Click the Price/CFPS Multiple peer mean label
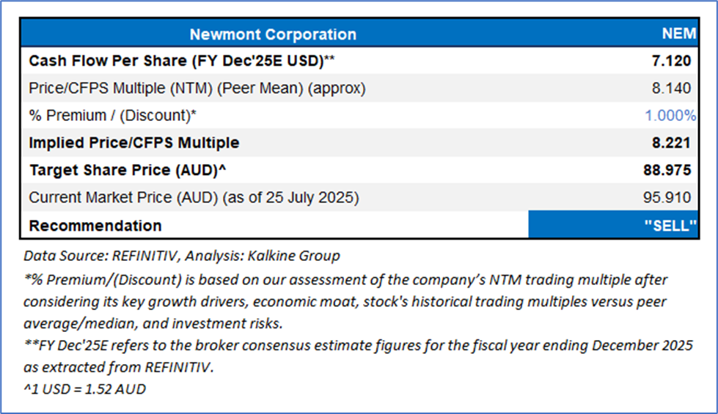 point(197,88)
